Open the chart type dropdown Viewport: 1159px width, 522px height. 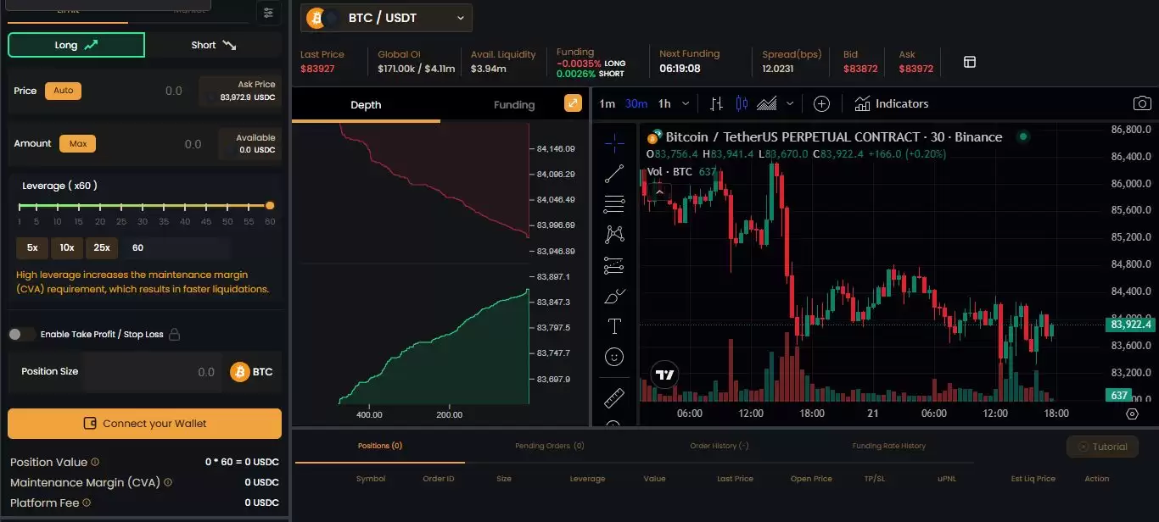(789, 103)
